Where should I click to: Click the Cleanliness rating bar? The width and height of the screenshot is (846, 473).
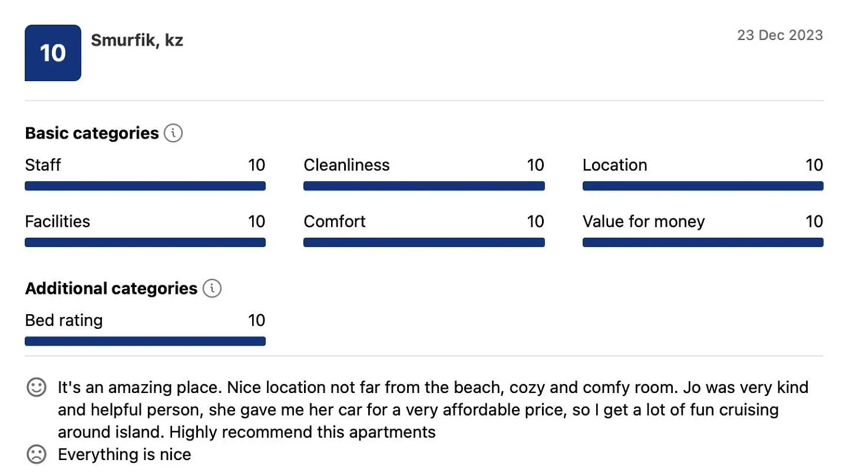(x=424, y=186)
